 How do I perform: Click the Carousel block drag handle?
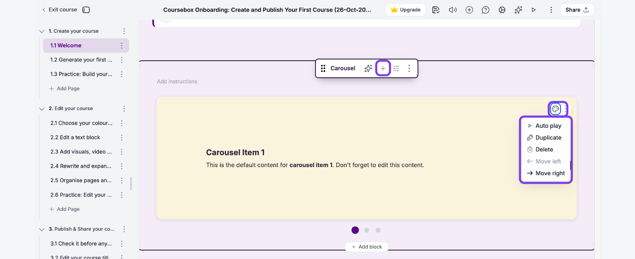(323, 68)
